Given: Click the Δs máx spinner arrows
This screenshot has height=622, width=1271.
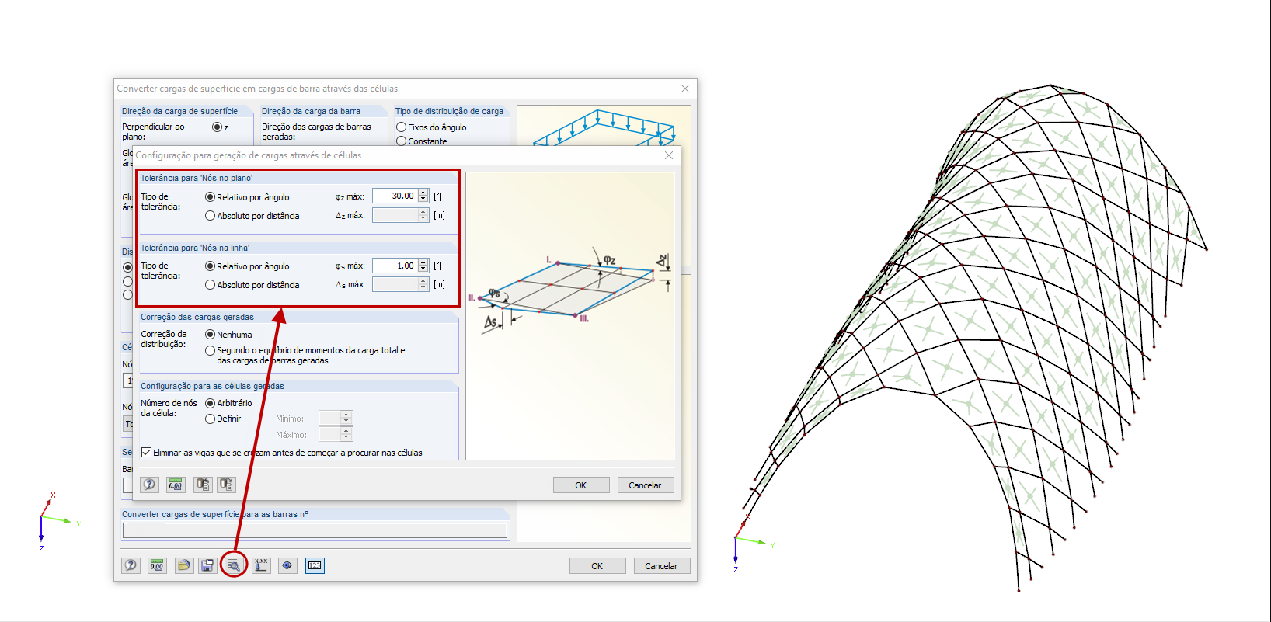Looking at the screenshot, I should (x=423, y=284).
